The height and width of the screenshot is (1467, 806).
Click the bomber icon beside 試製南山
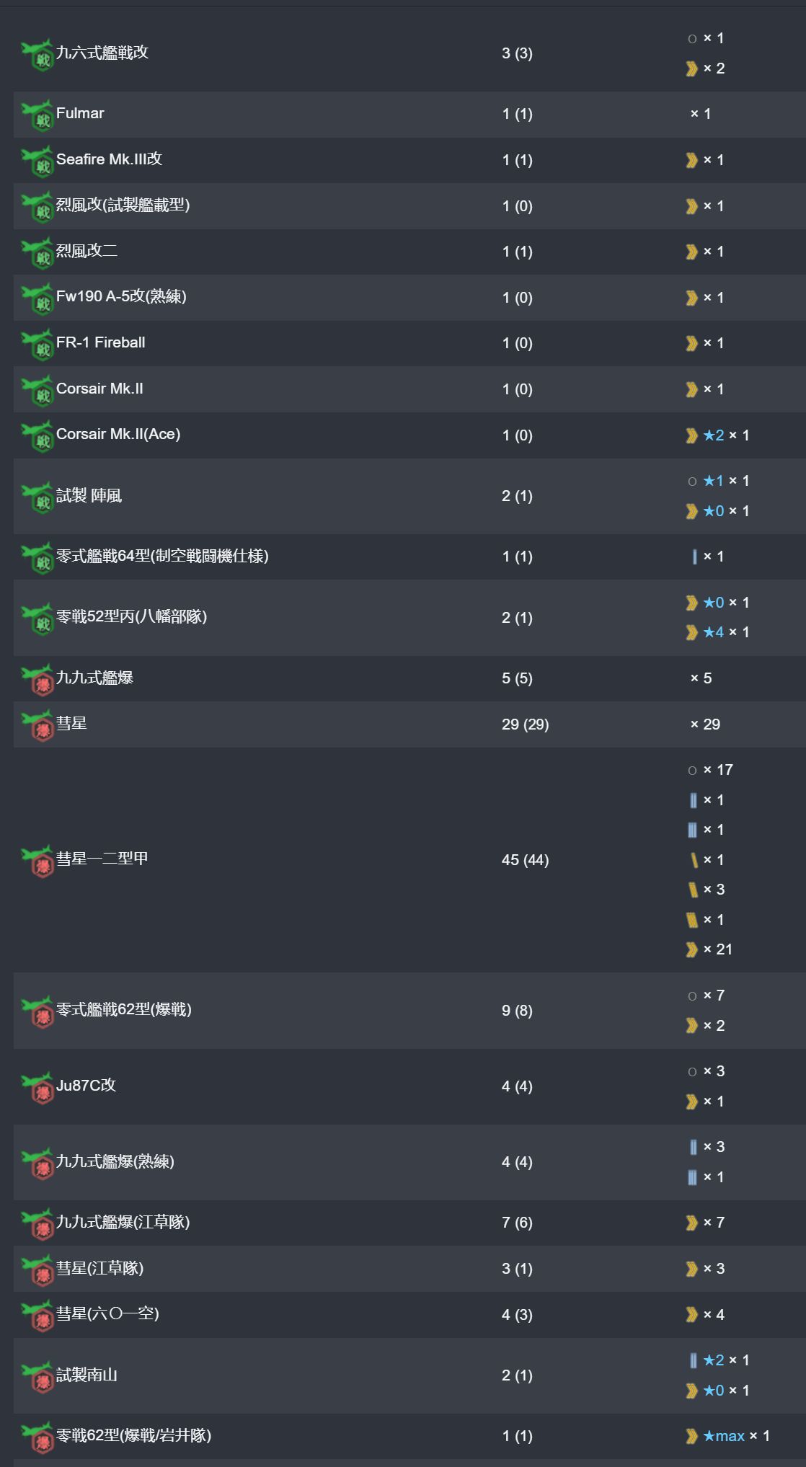[x=37, y=1377]
